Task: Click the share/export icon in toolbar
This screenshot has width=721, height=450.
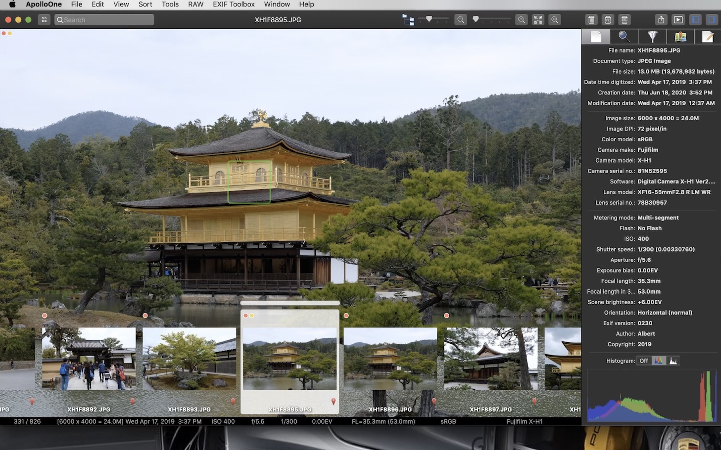Action: (661, 20)
